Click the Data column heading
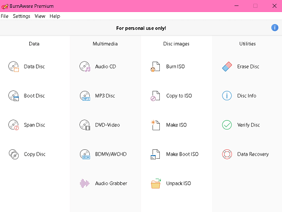The height and width of the screenshot is (212, 282). point(34,44)
